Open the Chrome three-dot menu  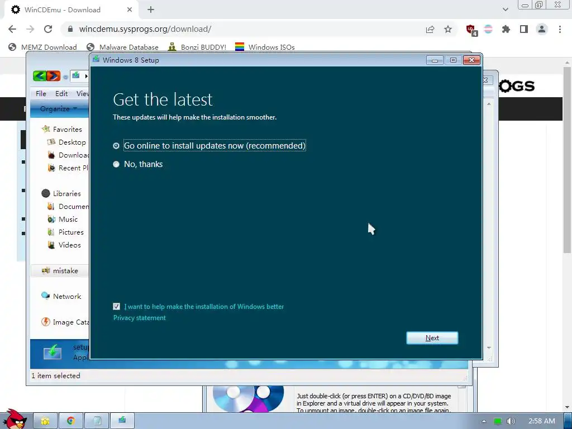560,29
